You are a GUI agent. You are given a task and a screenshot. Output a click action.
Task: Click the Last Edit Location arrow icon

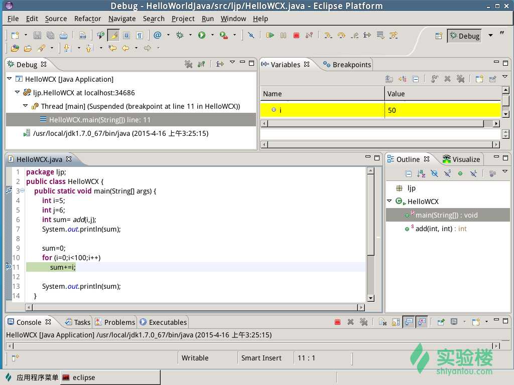tap(113, 49)
